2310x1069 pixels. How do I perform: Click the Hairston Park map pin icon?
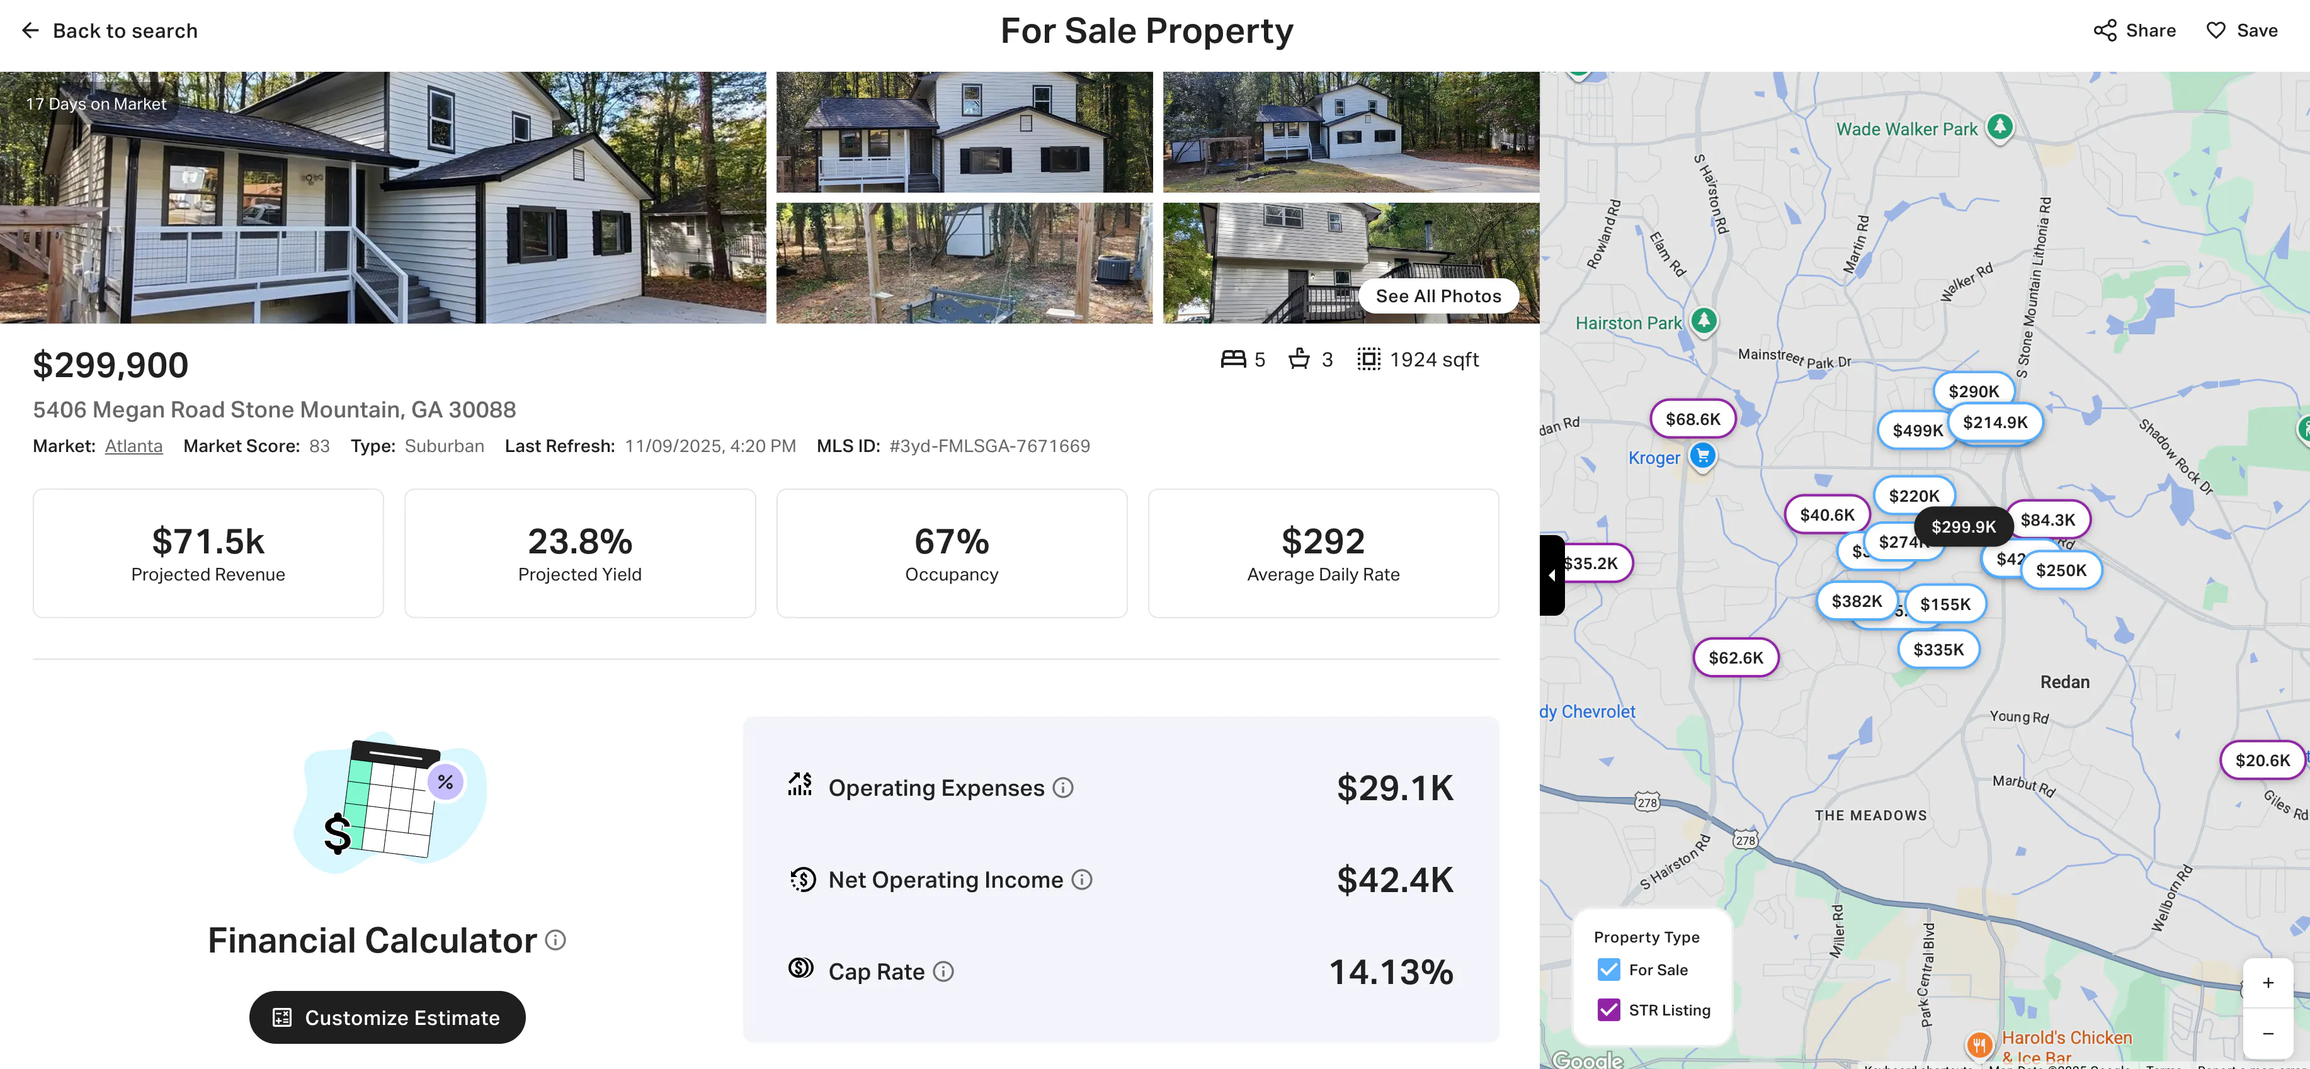coord(1704,321)
